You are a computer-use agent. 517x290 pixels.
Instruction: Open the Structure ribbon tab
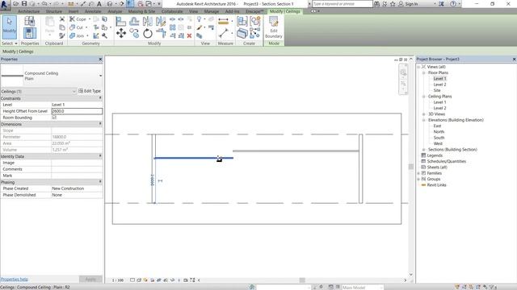pos(54,11)
